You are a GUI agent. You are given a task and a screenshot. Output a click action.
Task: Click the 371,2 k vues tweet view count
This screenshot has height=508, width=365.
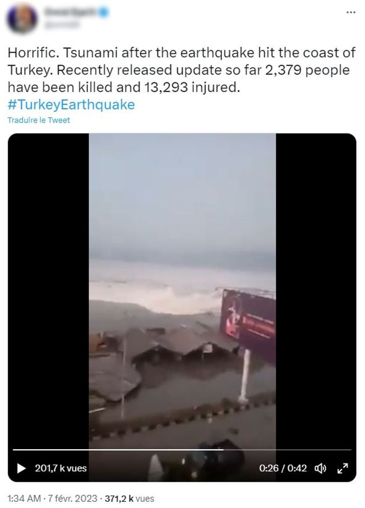[129, 499]
